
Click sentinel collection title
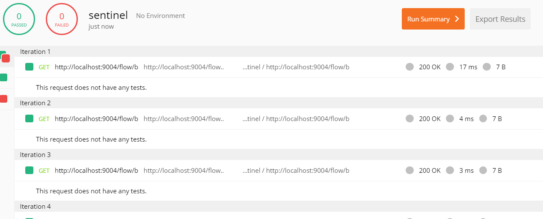click(108, 15)
